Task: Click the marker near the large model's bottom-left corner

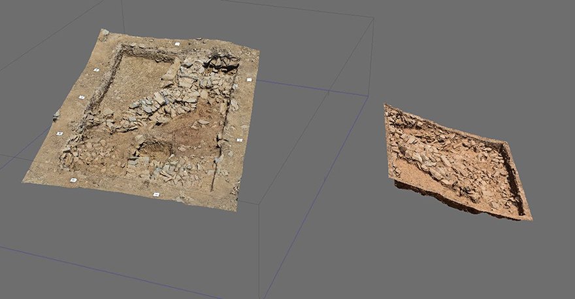Action: pos(73,180)
